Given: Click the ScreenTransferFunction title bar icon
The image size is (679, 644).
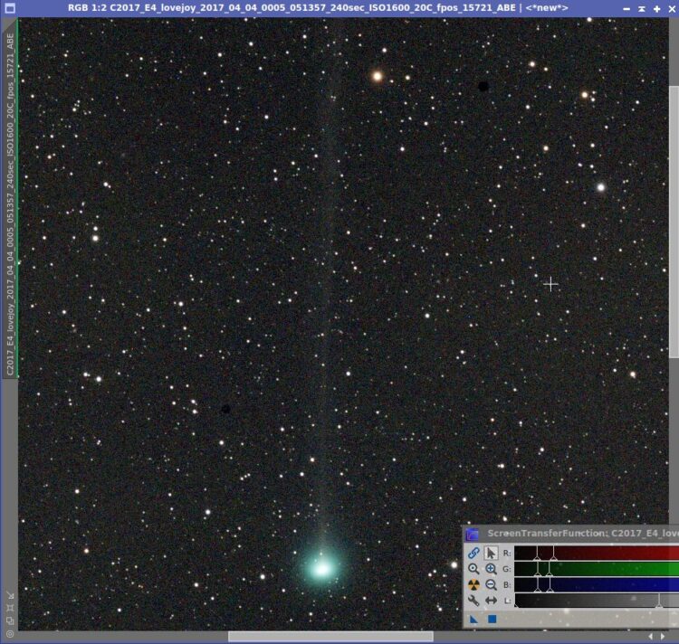Looking at the screenshot, I should coord(472,535).
